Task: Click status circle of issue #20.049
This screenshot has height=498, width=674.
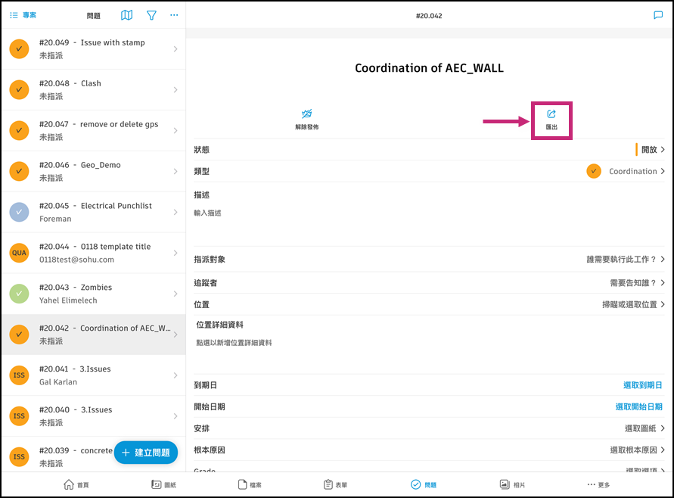Action: (20, 49)
